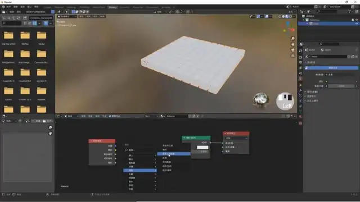The width and height of the screenshot is (360, 202).
Task: Click the search field in the Add node menu
Action: (140, 150)
